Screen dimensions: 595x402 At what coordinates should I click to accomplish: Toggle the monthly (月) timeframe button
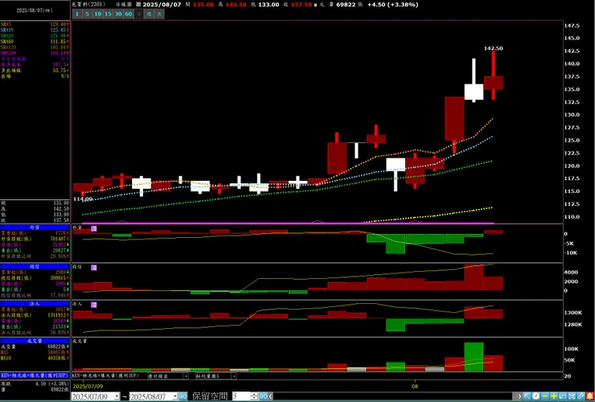159,14
